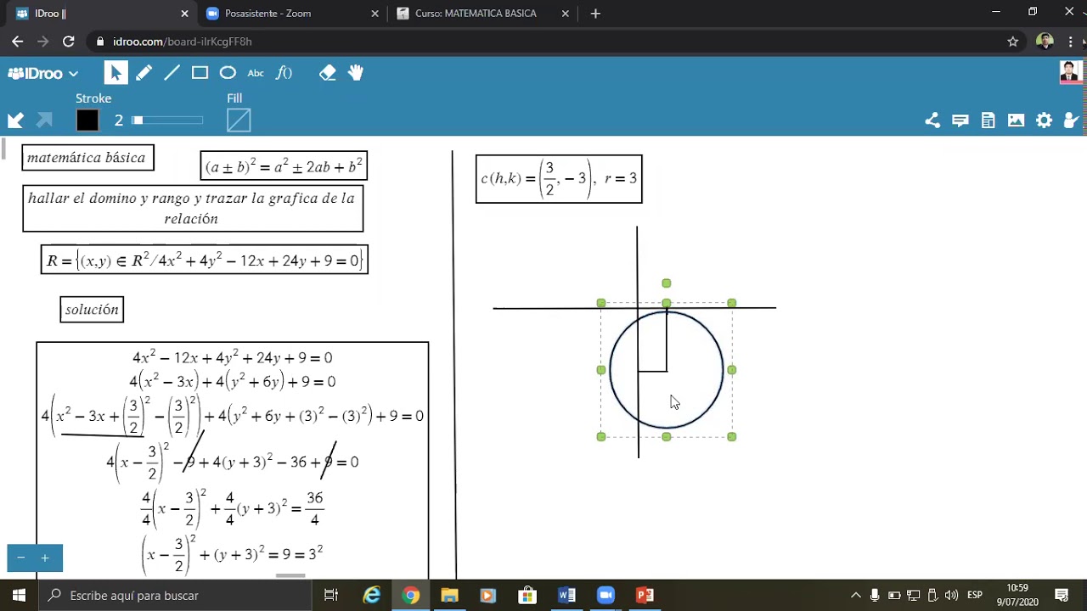
Task: Zoom out with the minus button
Action: (21, 558)
